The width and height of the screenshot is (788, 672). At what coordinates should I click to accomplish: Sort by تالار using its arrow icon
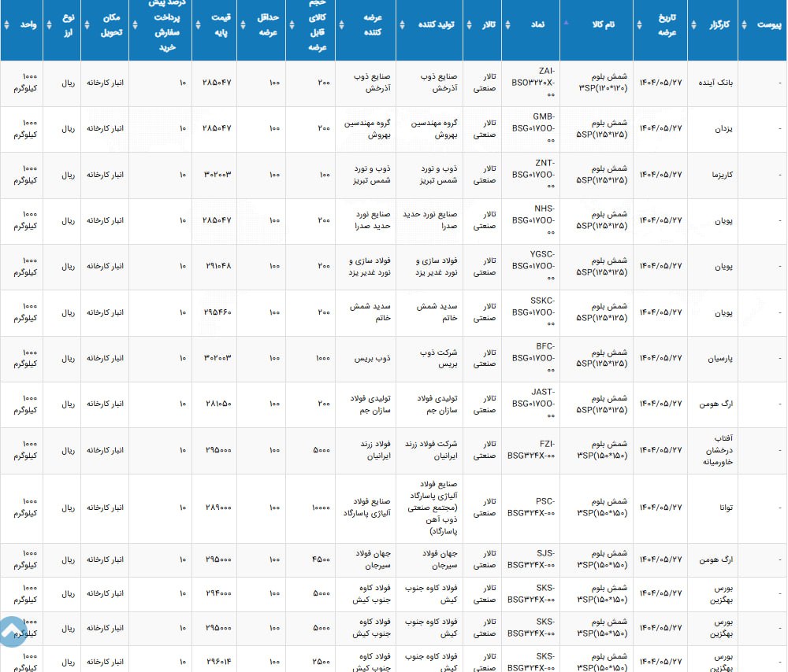(x=470, y=24)
